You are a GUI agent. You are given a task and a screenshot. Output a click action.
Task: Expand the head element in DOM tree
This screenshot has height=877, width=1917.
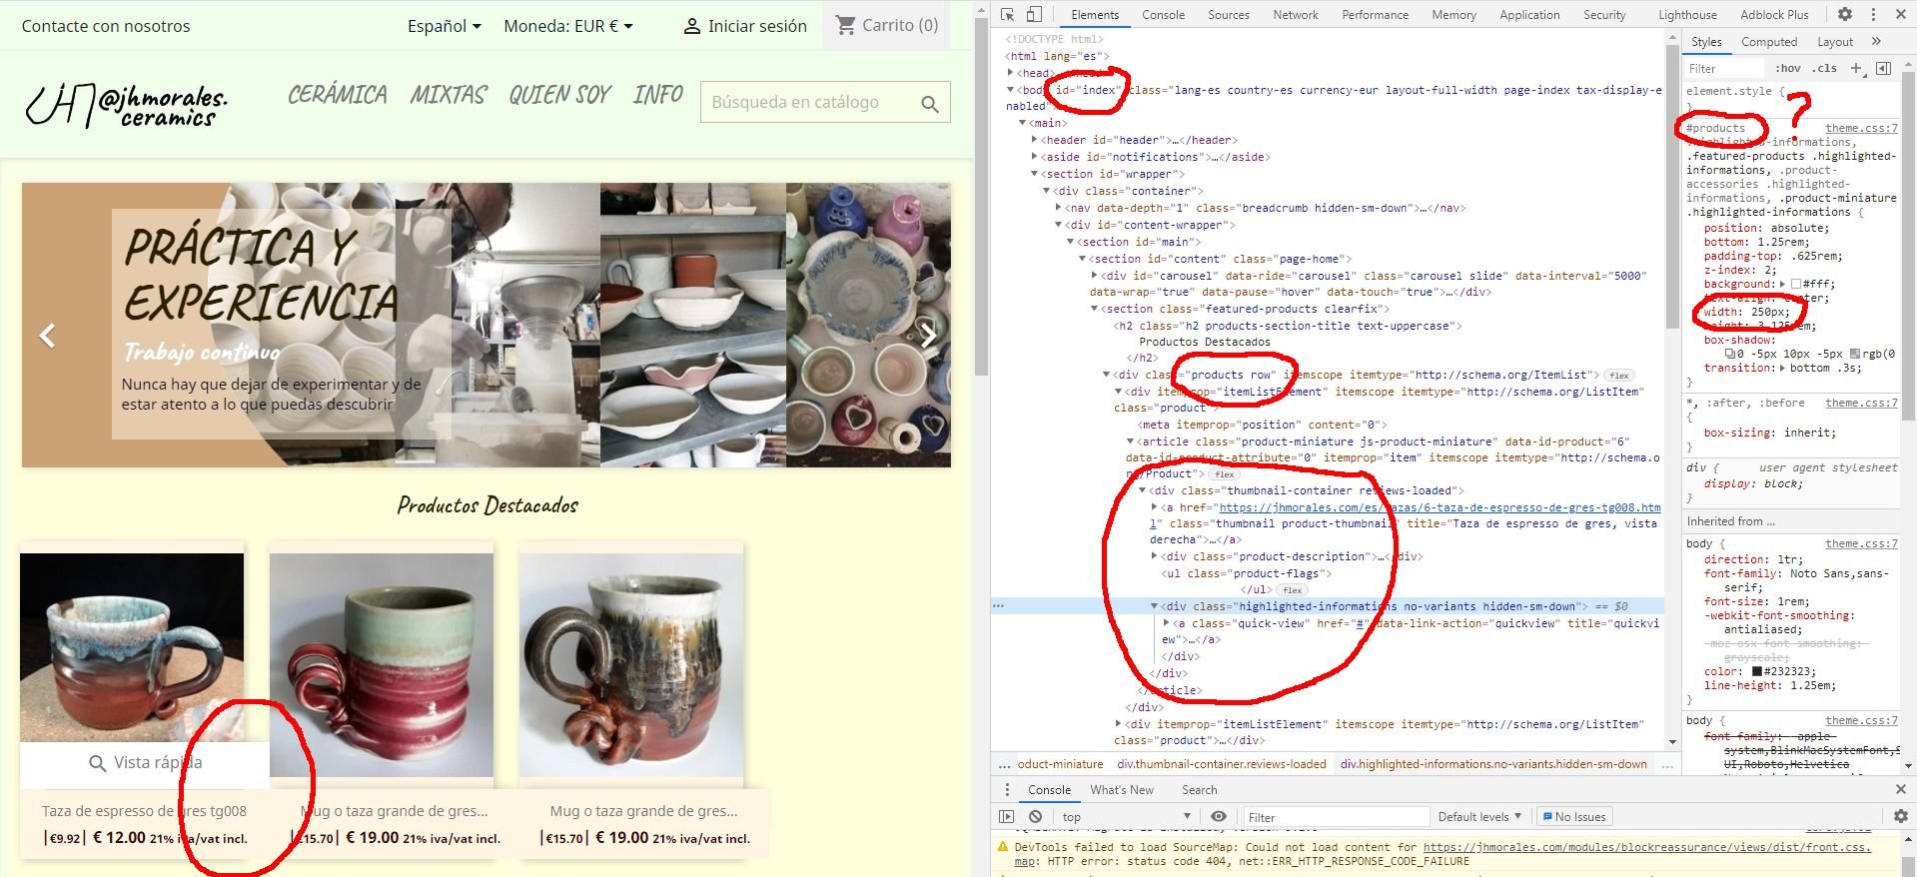click(1010, 73)
